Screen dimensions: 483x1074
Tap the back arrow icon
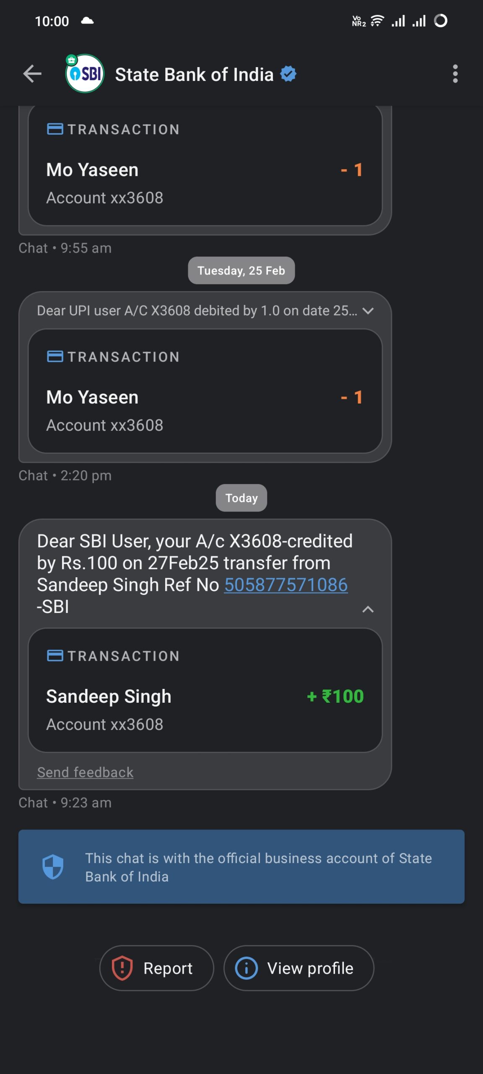[32, 74]
